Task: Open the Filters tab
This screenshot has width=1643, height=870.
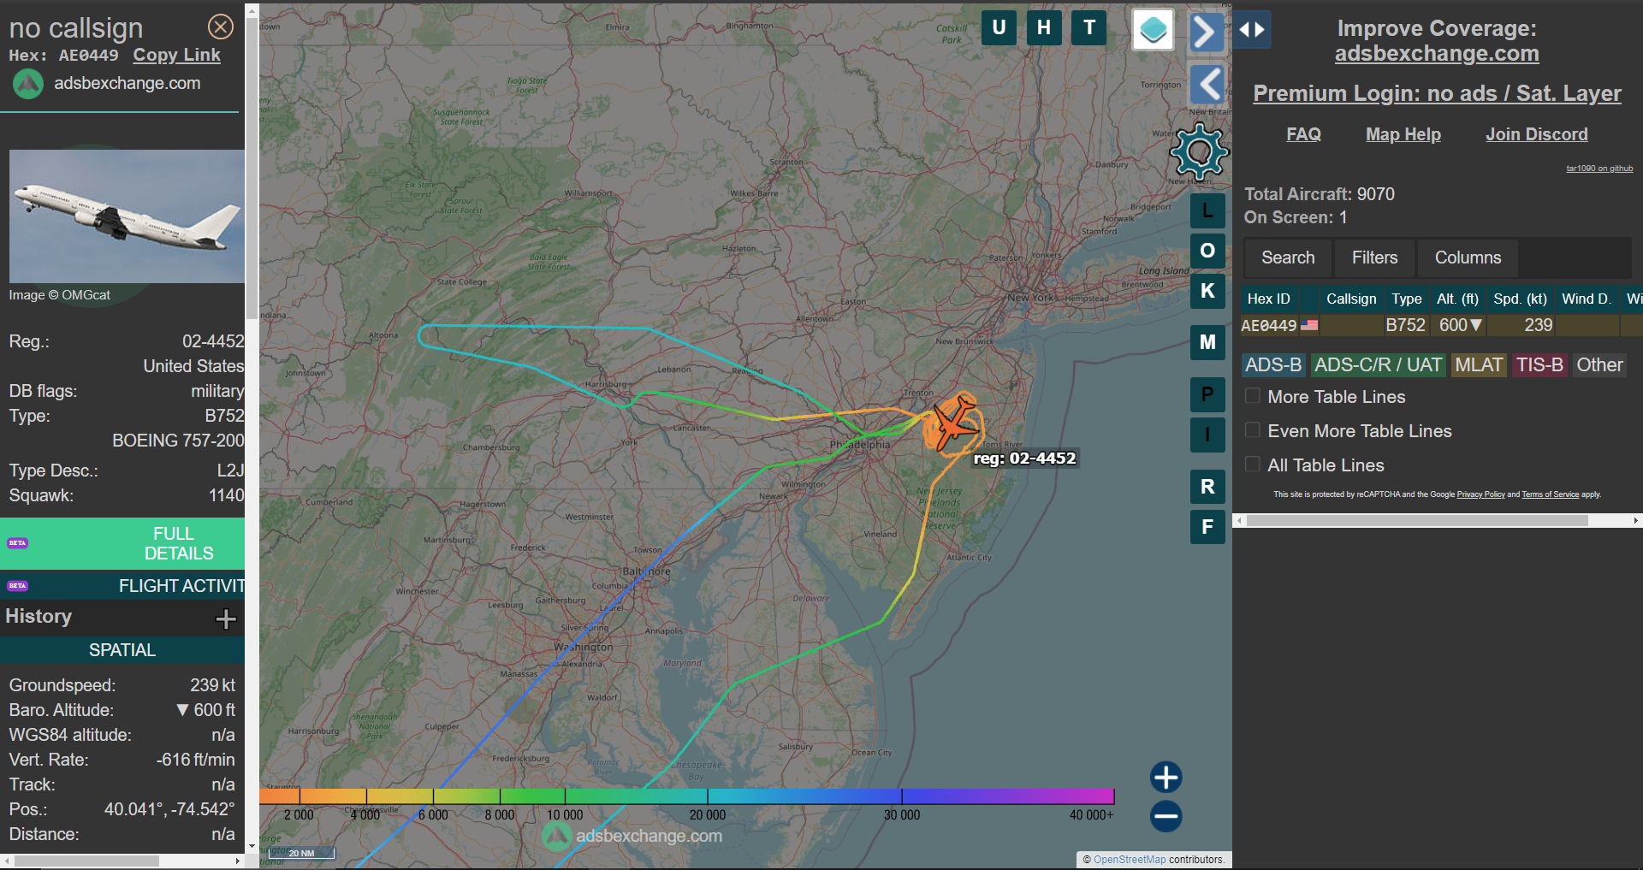Action: point(1374,257)
